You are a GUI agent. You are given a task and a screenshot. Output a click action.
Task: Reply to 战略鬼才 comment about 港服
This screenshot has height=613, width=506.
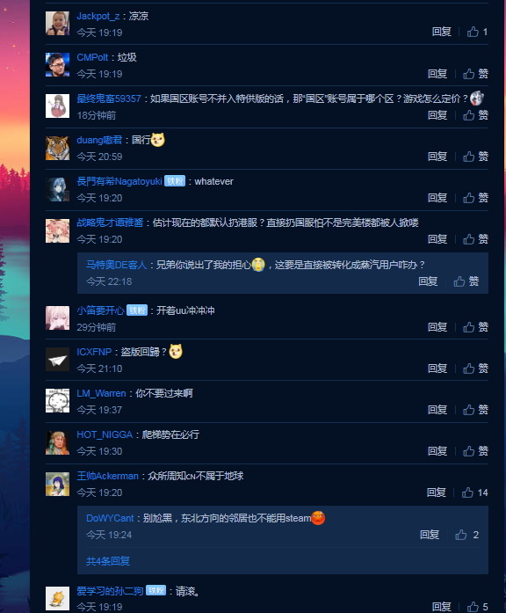[x=437, y=239]
